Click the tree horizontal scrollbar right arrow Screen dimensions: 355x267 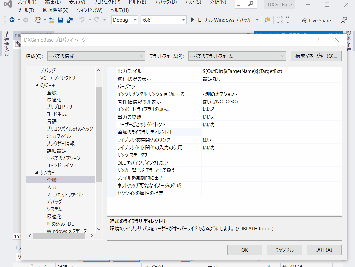(x=92, y=236)
